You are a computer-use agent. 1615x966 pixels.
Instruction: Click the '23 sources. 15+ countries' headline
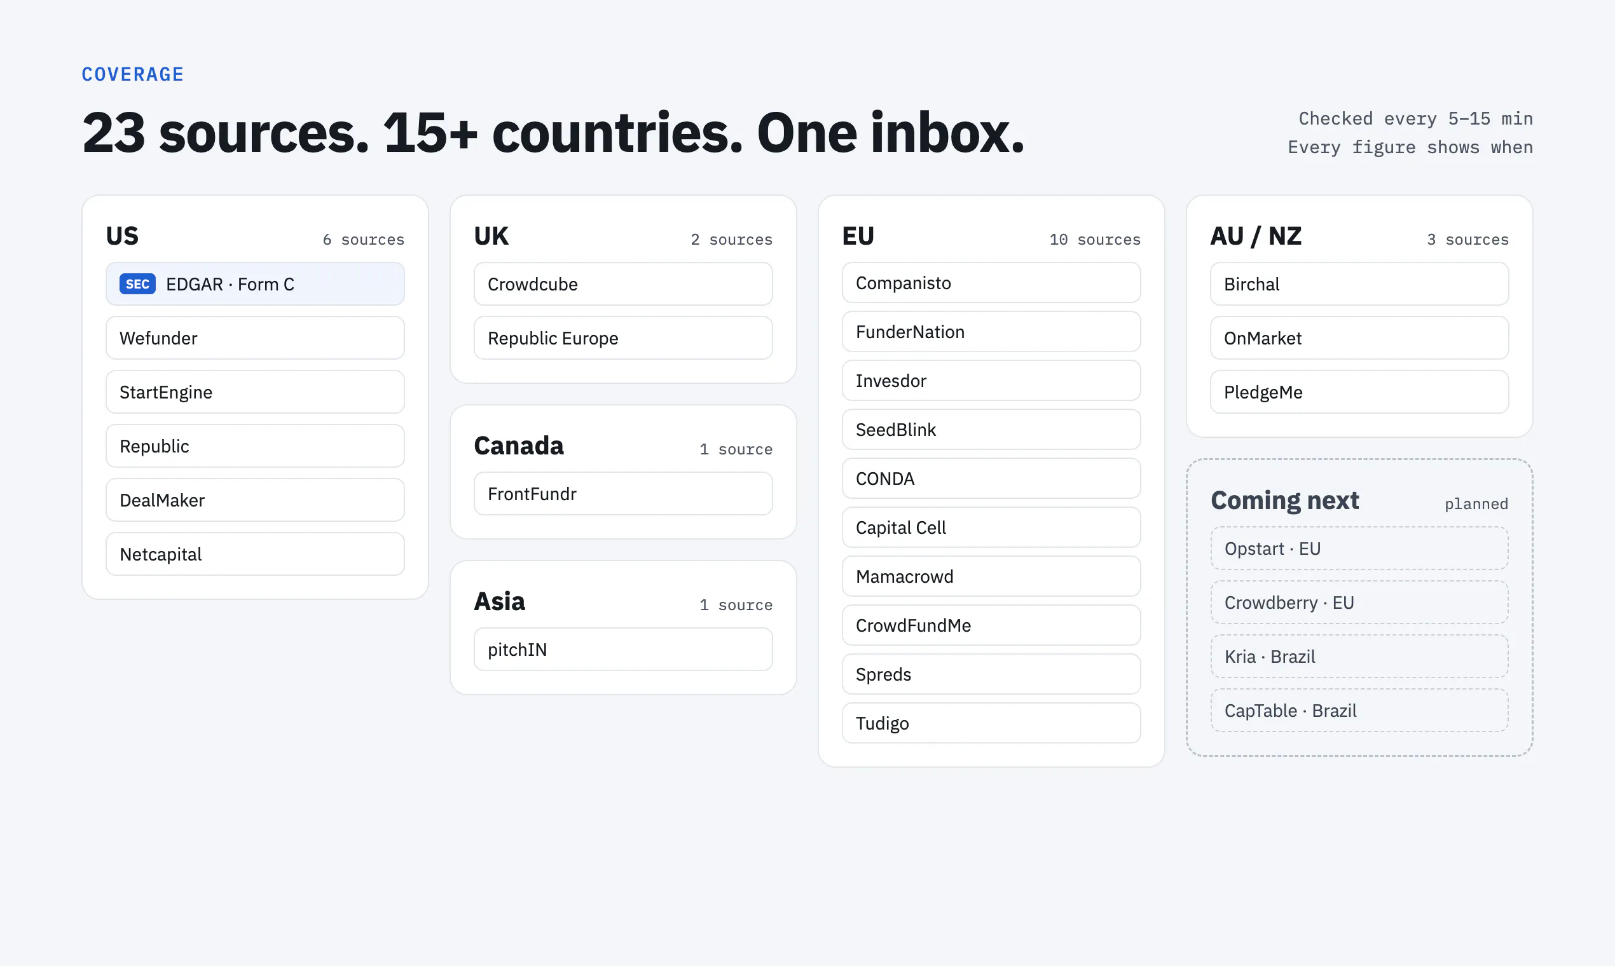pyautogui.click(x=553, y=133)
